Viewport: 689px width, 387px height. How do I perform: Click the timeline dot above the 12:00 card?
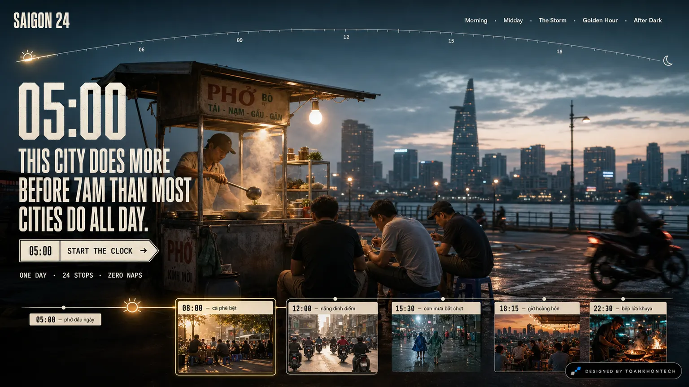[335, 299]
